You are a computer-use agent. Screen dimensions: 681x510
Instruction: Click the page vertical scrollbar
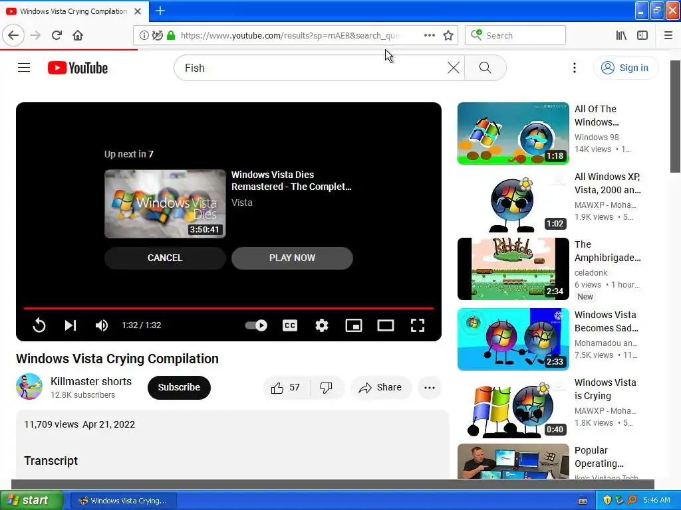tap(675, 116)
